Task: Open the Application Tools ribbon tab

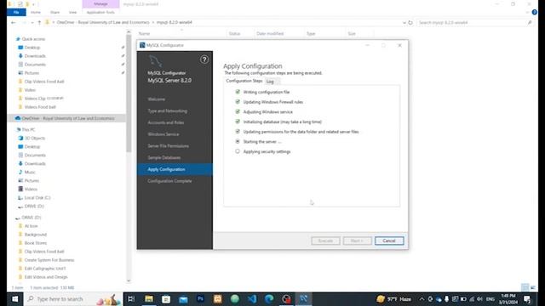Action: [x=100, y=12]
